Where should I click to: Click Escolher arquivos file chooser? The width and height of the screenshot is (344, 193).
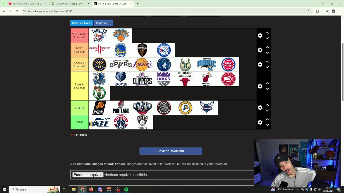tap(88, 175)
